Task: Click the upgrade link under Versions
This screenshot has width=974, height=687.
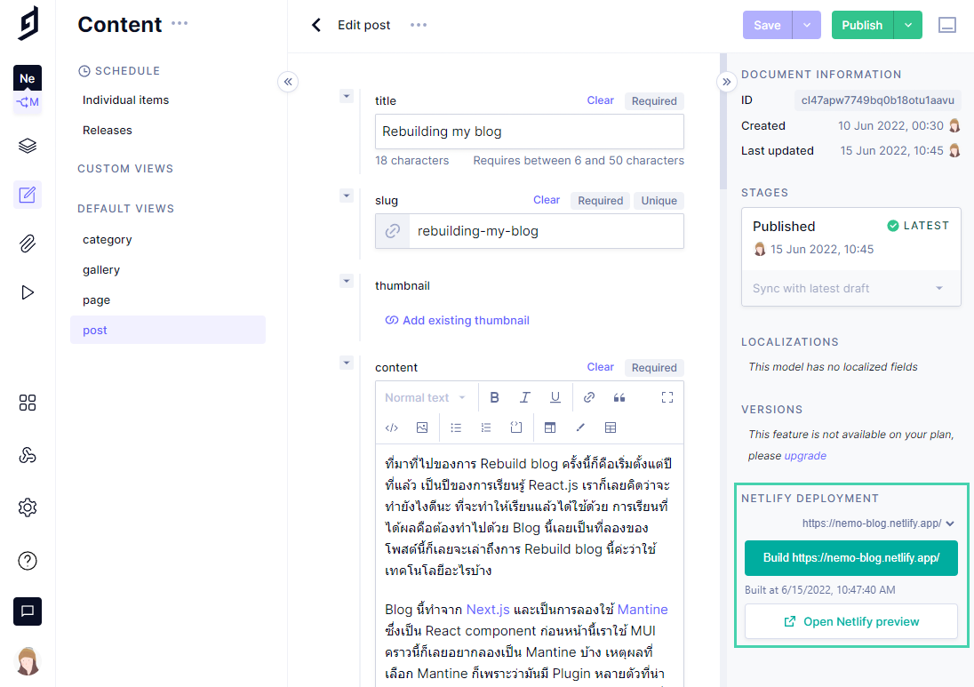Action: [x=804, y=455]
